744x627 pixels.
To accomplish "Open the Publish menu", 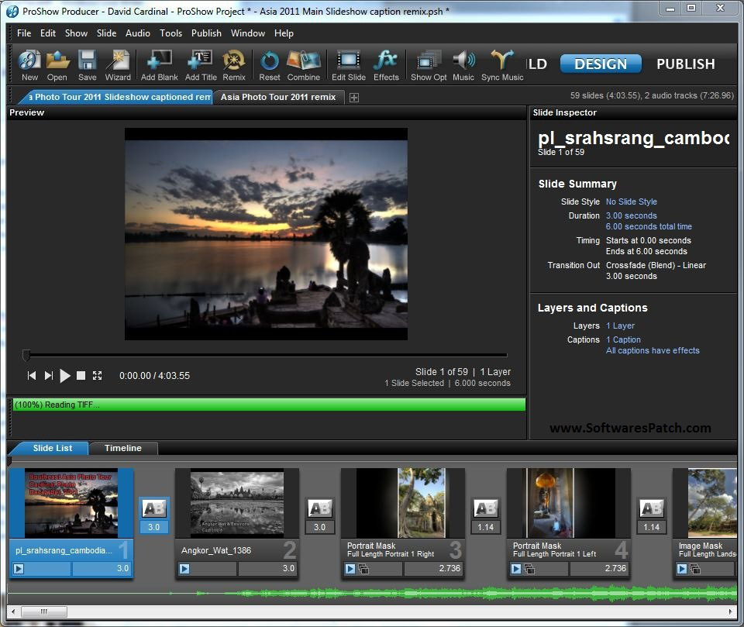I will (206, 33).
